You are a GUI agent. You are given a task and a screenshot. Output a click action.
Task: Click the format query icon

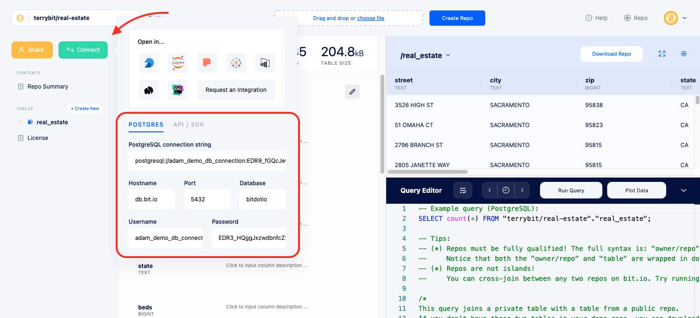click(463, 190)
